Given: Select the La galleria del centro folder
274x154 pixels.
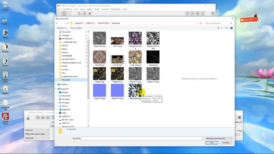Looking at the screenshot, I should click(x=69, y=77).
